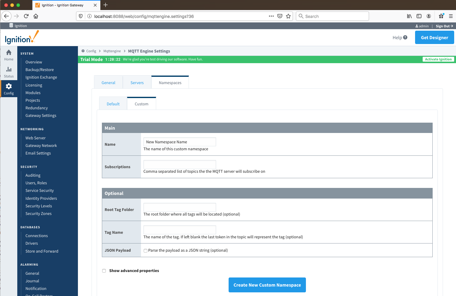Open Redundancy settings
Image resolution: width=456 pixels, height=296 pixels.
[x=36, y=108]
